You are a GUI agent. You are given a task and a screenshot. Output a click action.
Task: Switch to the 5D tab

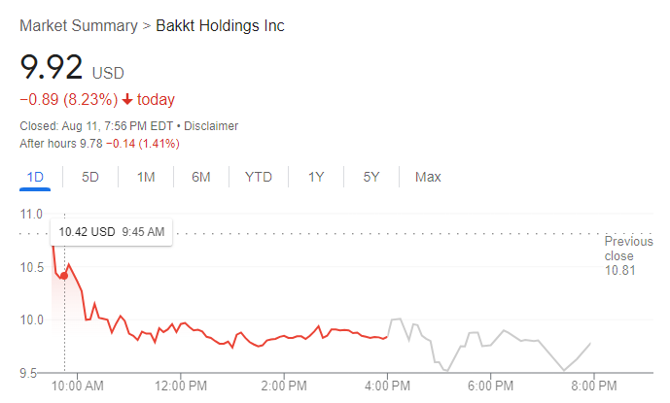point(90,177)
